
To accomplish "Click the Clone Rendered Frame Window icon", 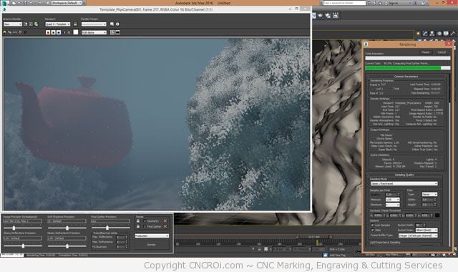I will [x=15, y=32].
